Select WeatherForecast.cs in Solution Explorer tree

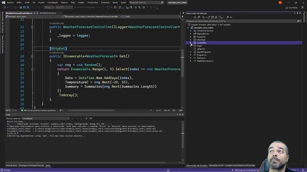click(205, 61)
